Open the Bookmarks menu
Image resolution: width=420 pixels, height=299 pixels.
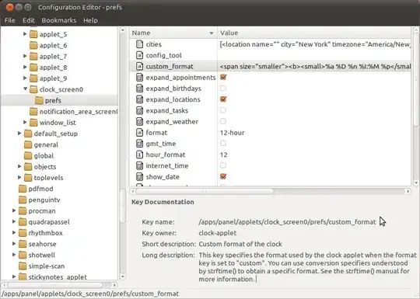(59, 20)
